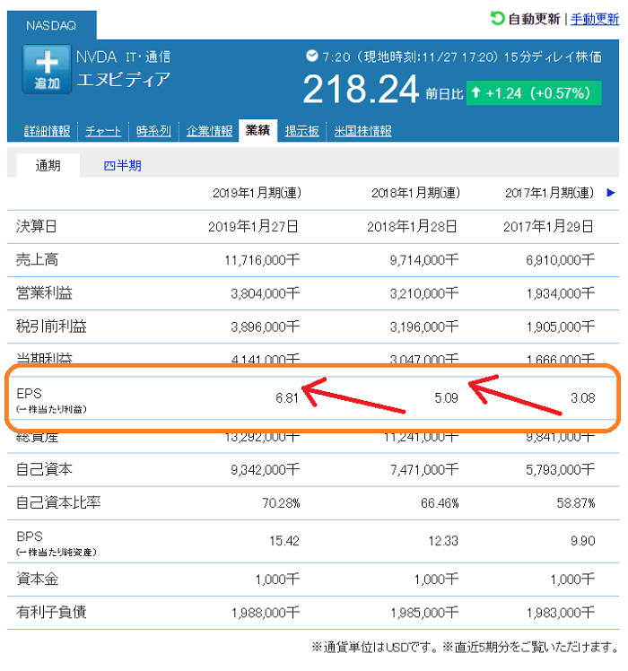Select the 業績 tab

point(257,130)
